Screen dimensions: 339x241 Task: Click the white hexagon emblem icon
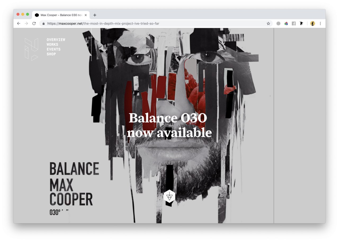point(169,196)
